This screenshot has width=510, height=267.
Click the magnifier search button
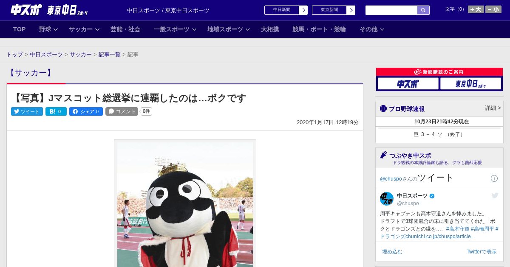pyautogui.click(x=423, y=10)
